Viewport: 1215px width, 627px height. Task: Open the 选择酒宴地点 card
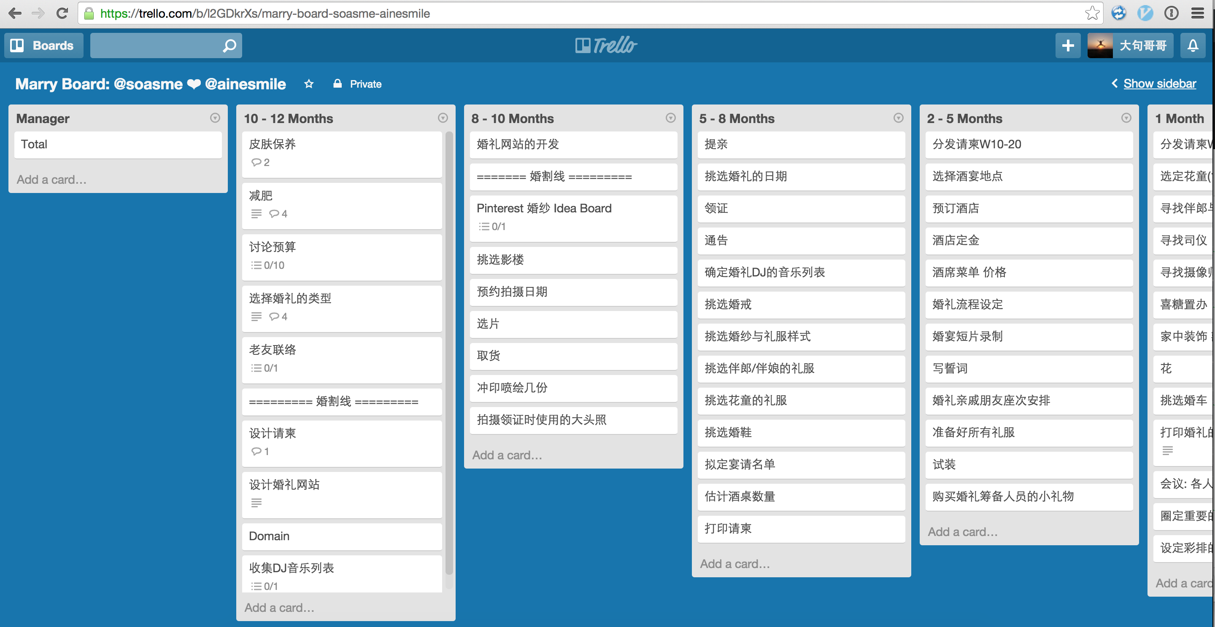tap(1029, 177)
